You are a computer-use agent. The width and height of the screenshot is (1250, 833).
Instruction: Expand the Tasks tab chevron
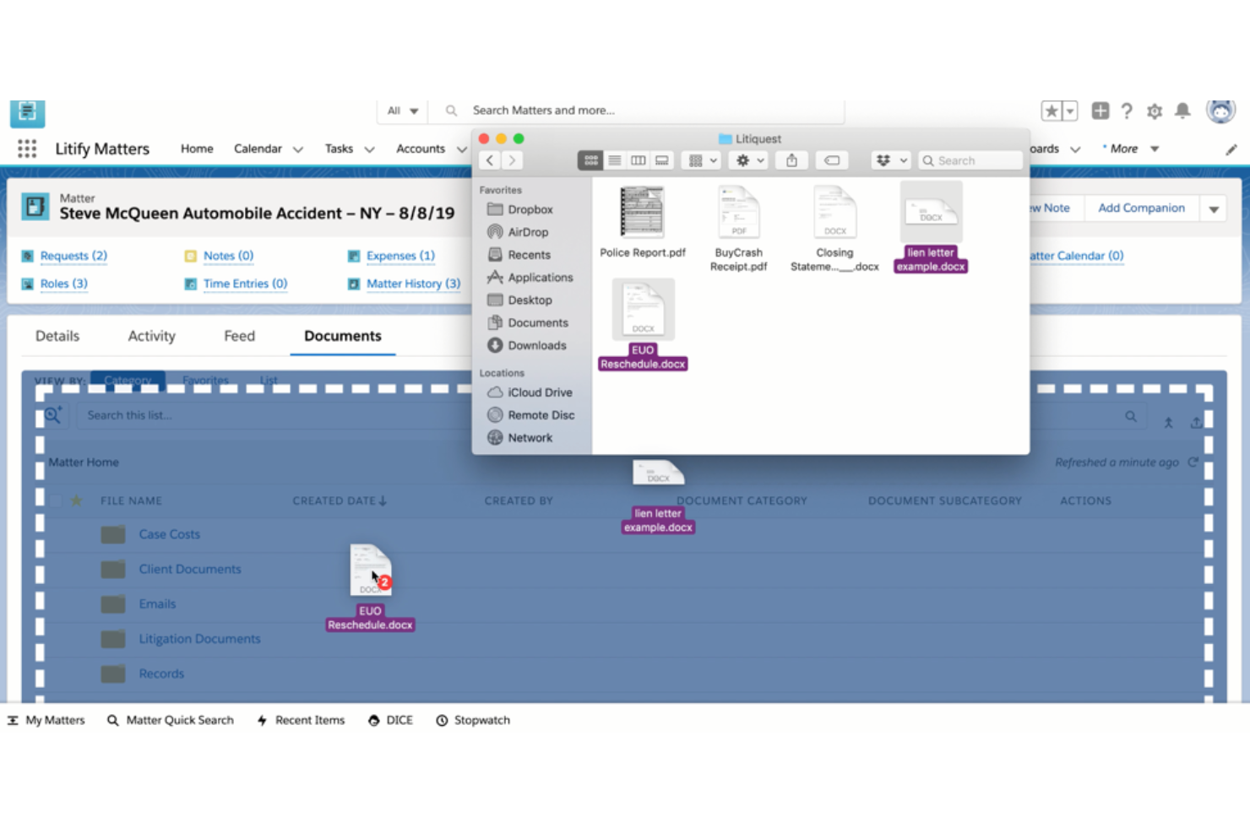(x=369, y=149)
